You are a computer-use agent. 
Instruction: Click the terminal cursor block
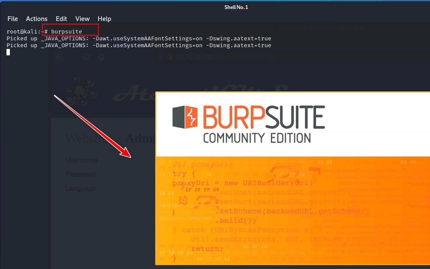pyautogui.click(x=8, y=52)
